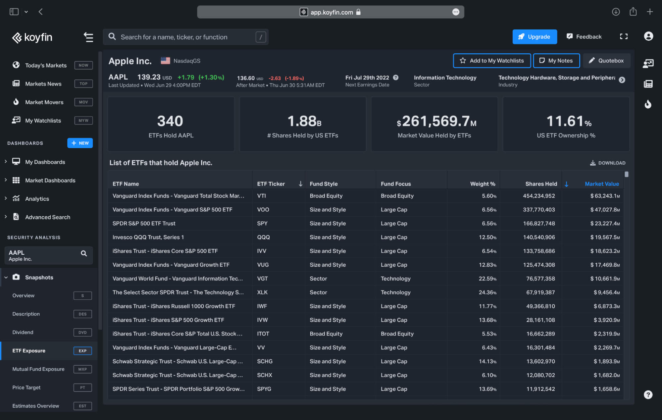Click the Safari address bar
The image size is (662, 420).
coord(331,12)
